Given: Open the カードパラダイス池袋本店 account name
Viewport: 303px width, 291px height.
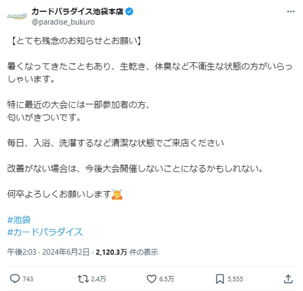Looking at the screenshot, I should (77, 12).
